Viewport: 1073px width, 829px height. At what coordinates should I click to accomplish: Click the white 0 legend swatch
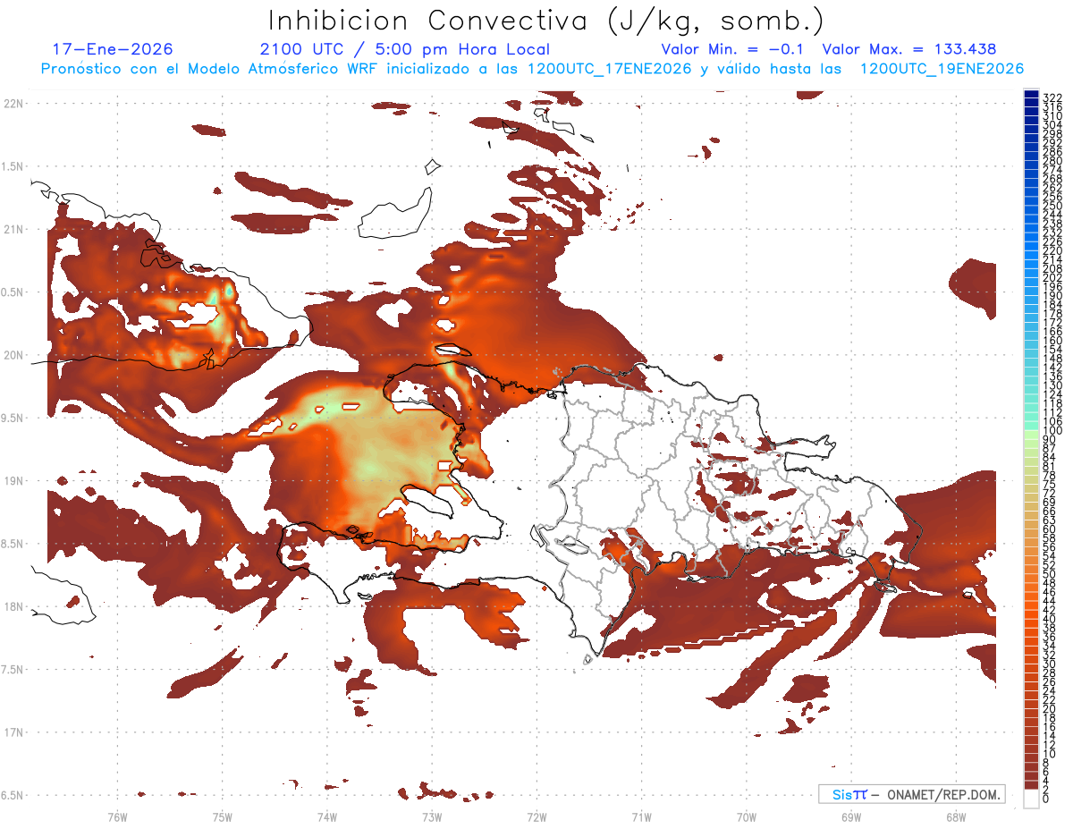1031,799
